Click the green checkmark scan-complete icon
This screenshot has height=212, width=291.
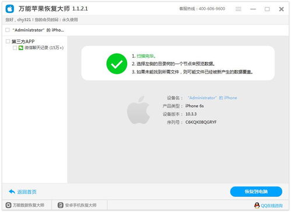[117, 63]
